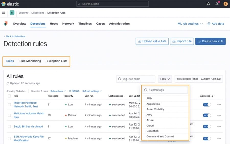Open the newsfeed notifications icon
This screenshot has width=230, height=146.
tap(217, 4)
